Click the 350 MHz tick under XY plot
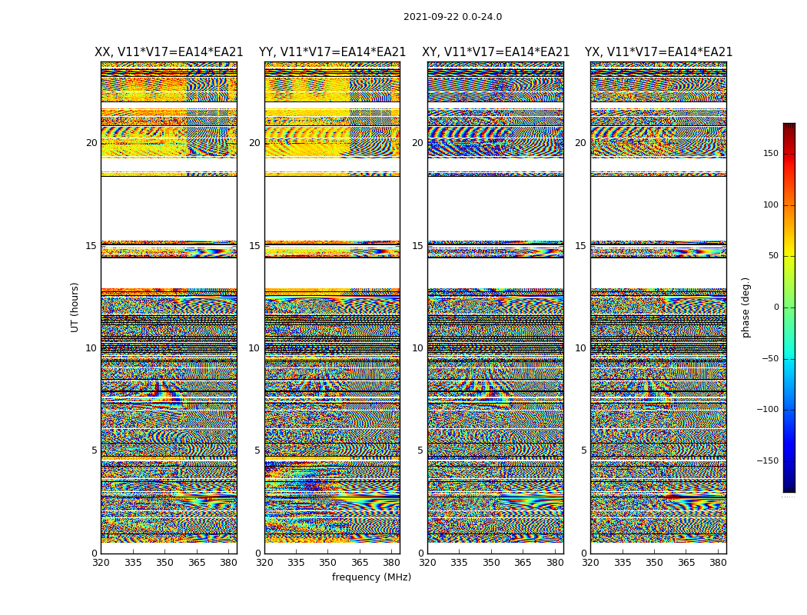 (492, 563)
